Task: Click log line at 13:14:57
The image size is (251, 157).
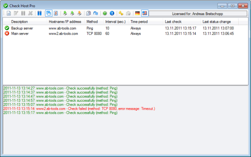Action: point(60,100)
